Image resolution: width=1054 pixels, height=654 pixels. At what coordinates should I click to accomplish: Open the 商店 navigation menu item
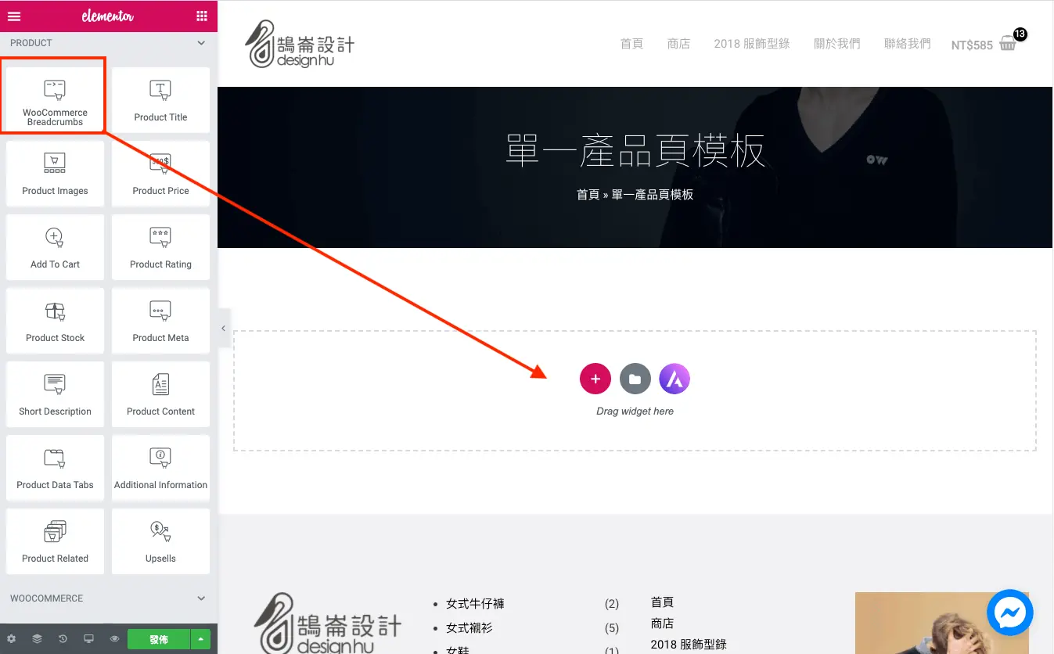pyautogui.click(x=678, y=44)
